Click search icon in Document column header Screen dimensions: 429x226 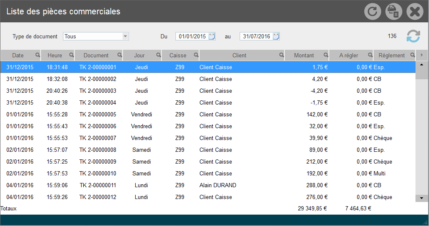[x=120, y=55]
